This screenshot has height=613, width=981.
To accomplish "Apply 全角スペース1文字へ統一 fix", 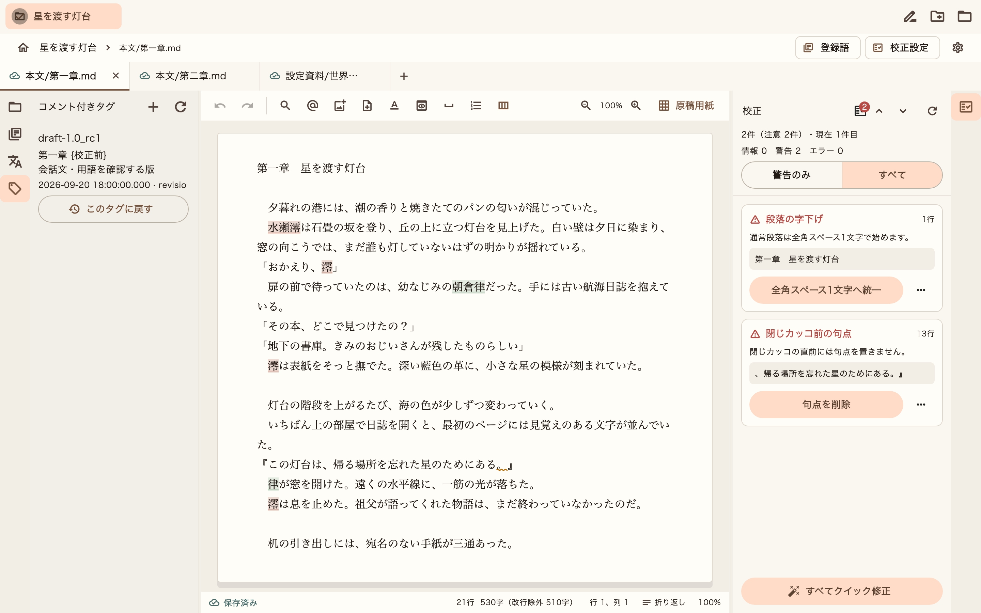I will click(826, 290).
